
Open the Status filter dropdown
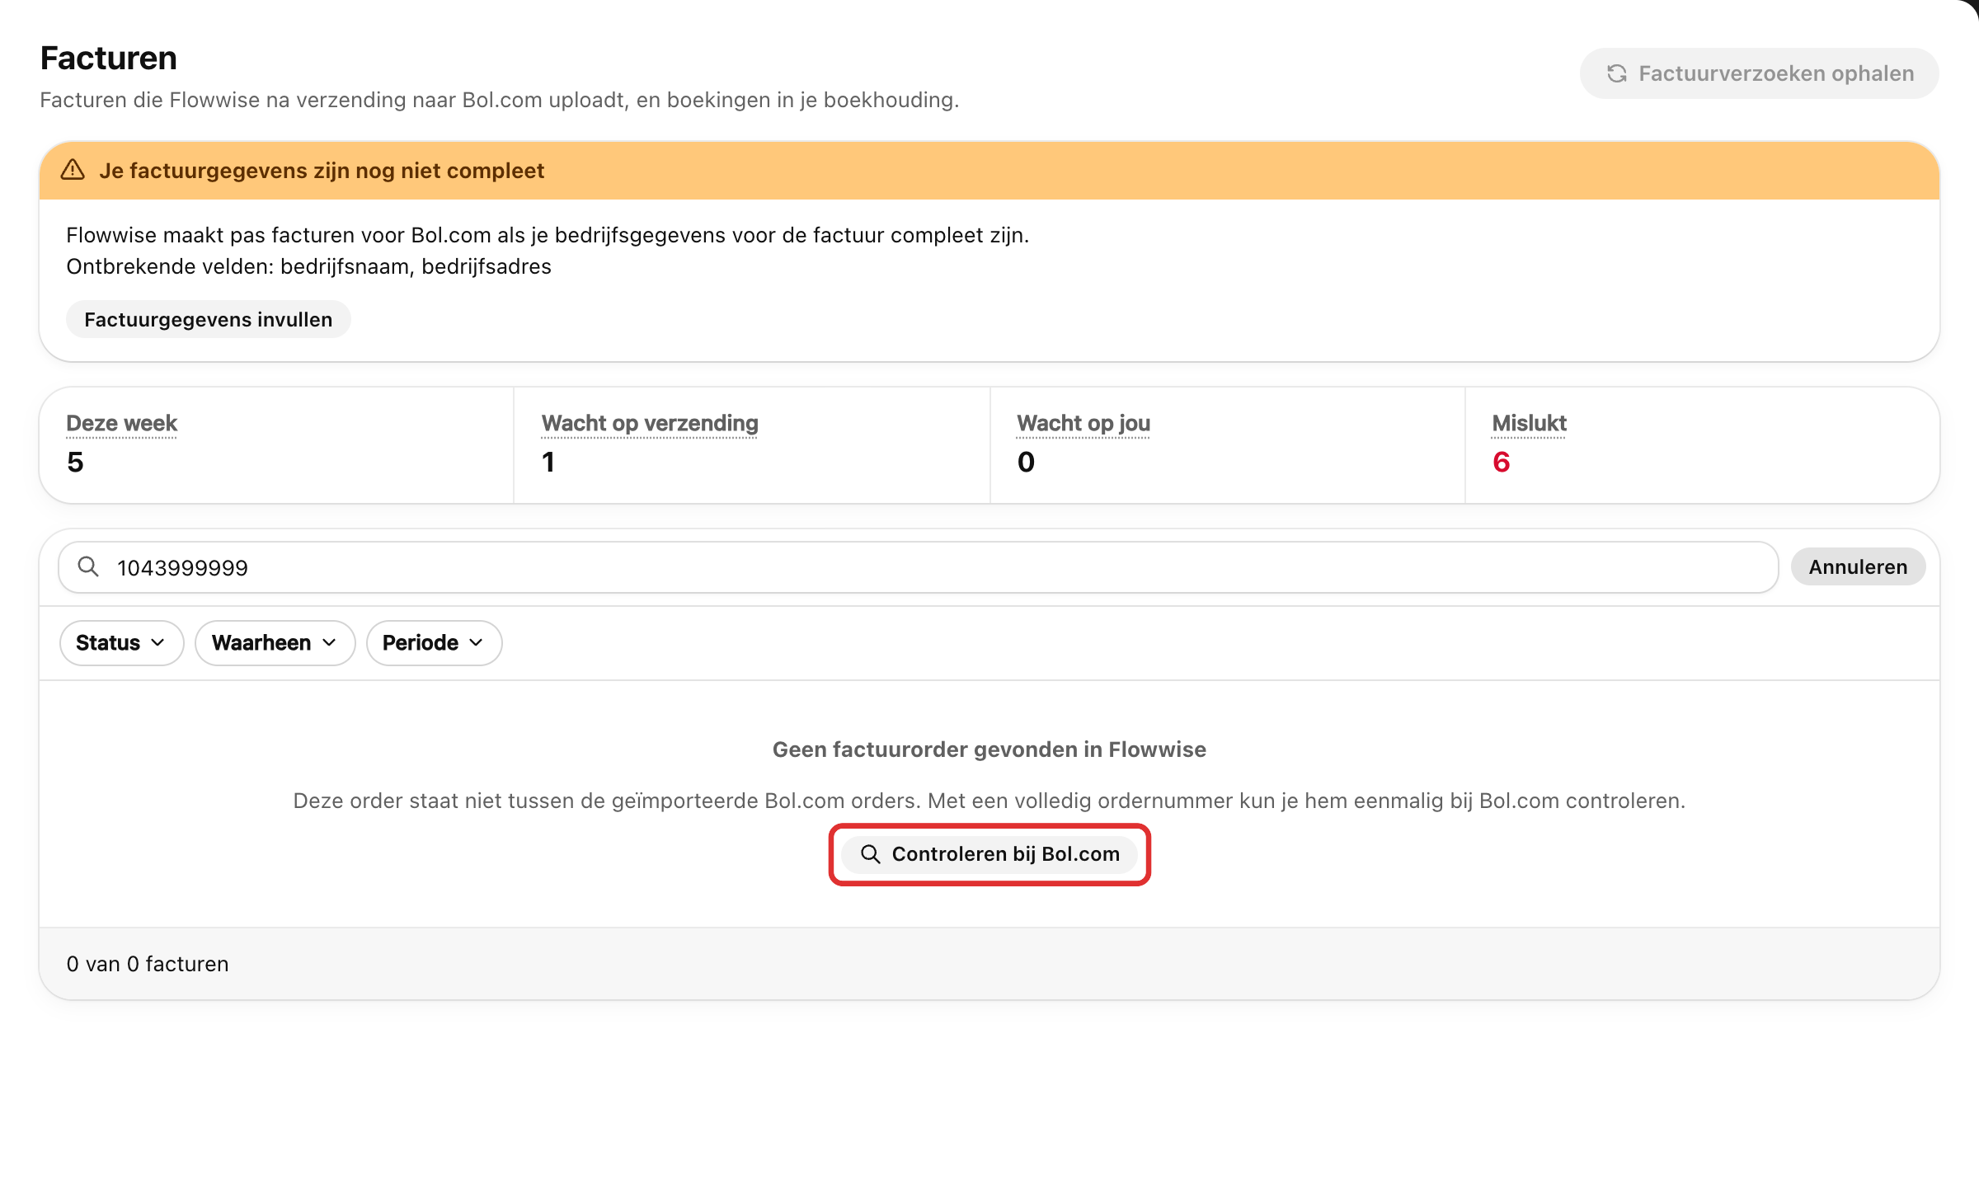pyautogui.click(x=121, y=643)
